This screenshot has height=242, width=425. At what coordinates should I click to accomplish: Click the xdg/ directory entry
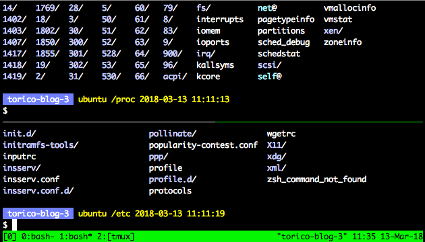tap(277, 157)
